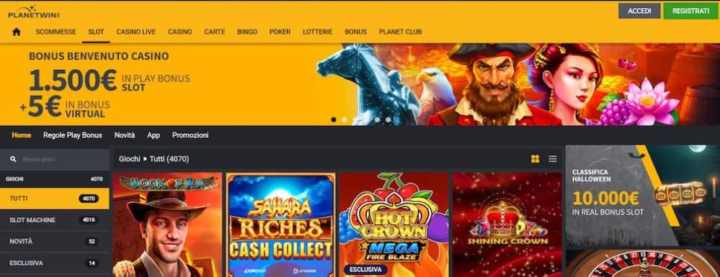Open the Promozioni tab

click(190, 135)
